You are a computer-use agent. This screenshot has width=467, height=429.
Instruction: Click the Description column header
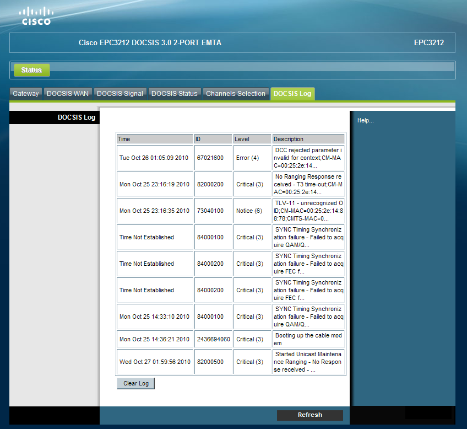point(308,139)
